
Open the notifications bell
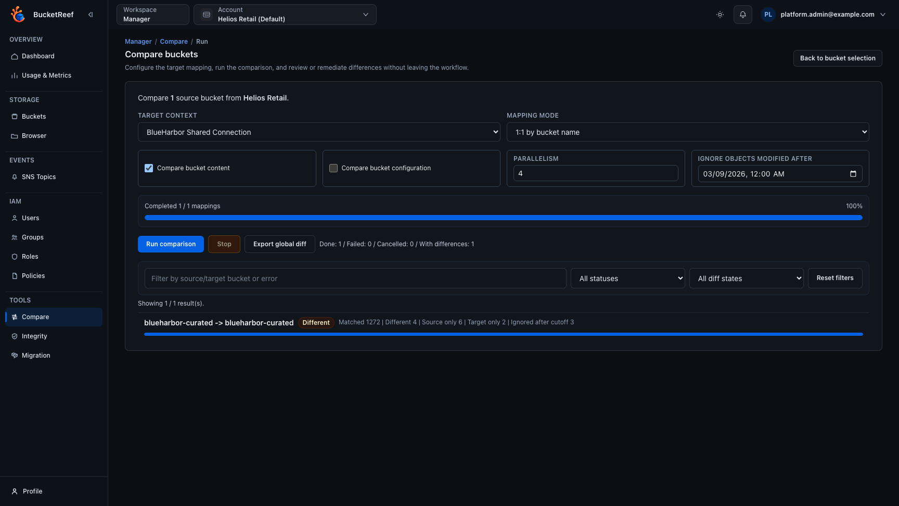[743, 15]
